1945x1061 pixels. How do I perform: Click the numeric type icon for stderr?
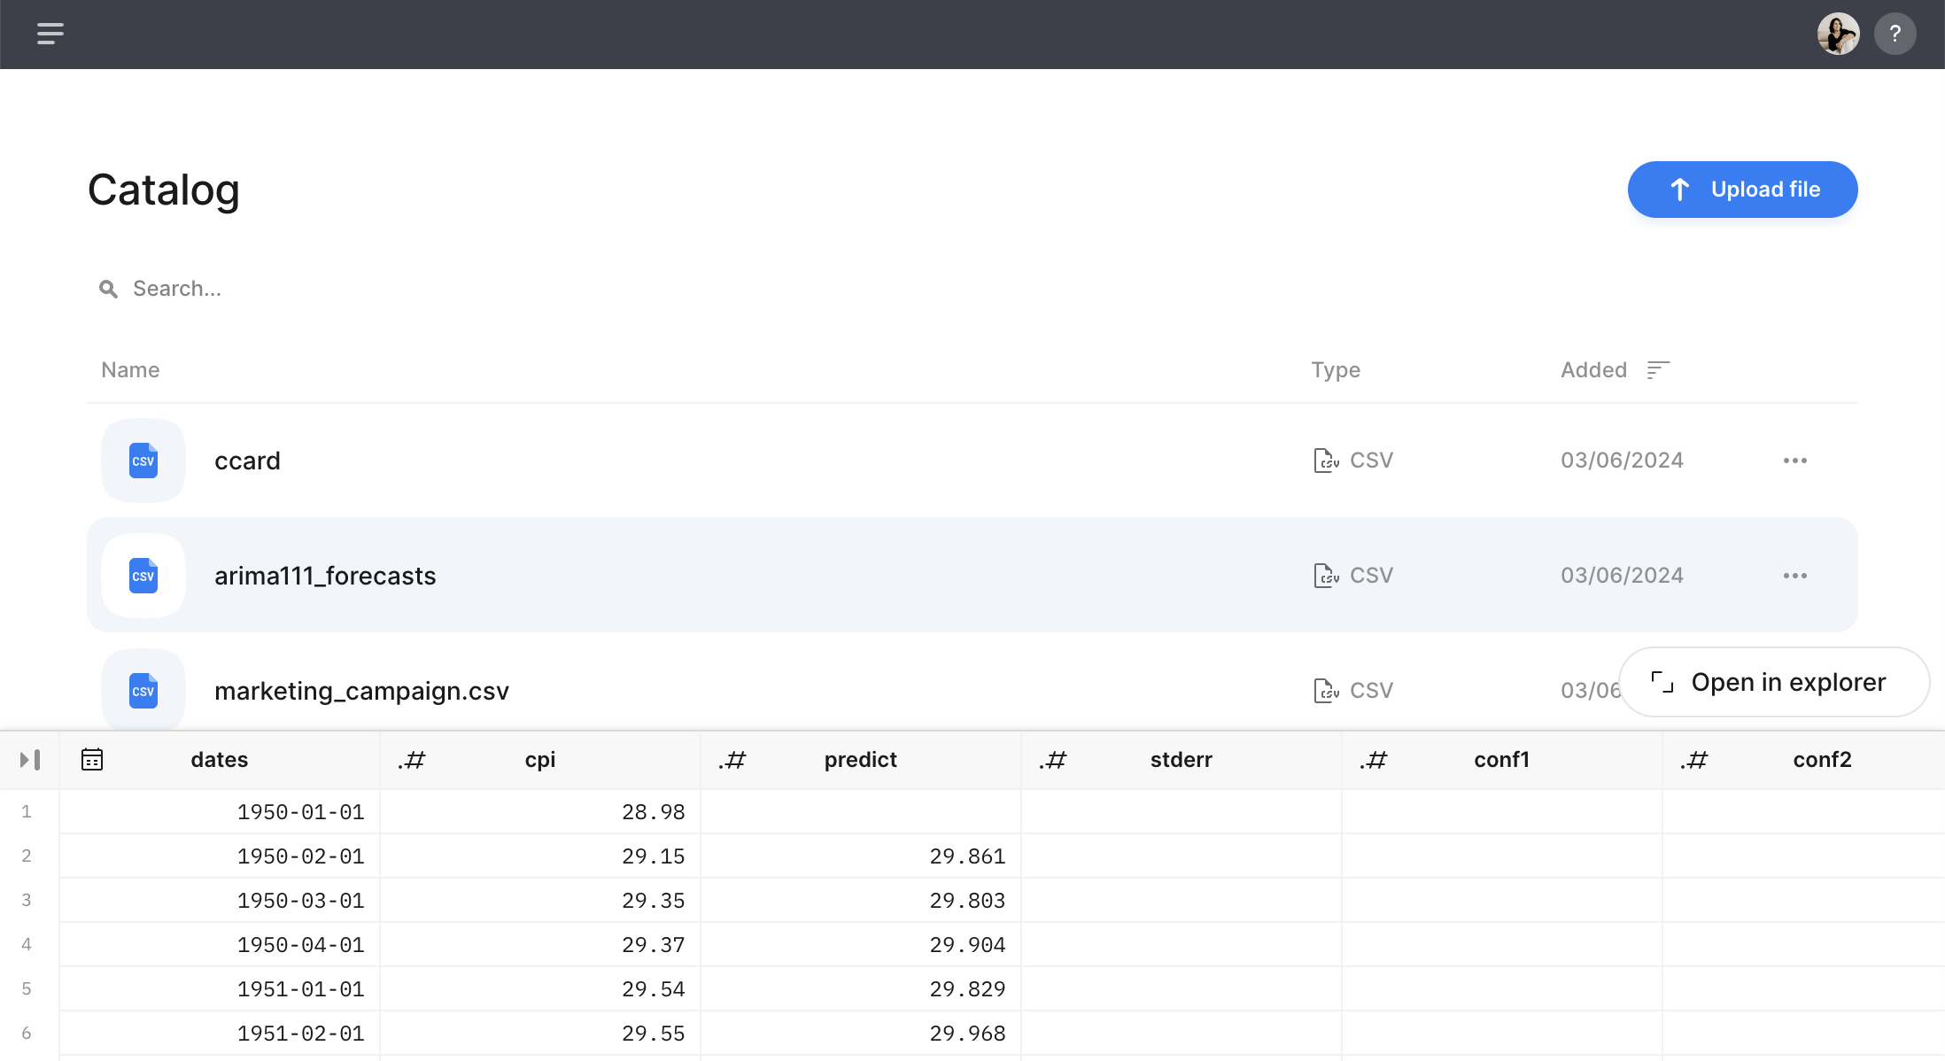tap(1053, 760)
